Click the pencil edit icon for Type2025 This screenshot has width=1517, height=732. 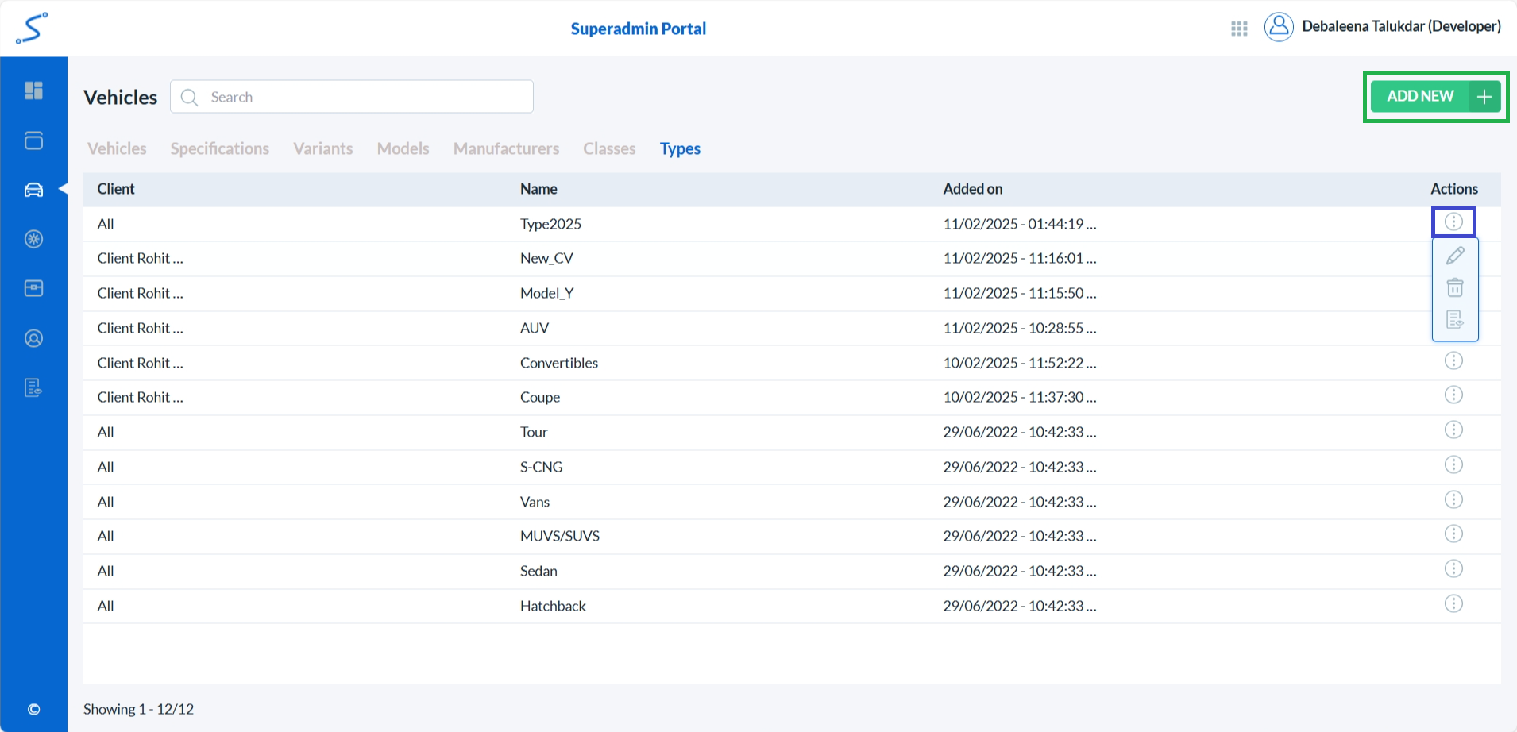pyautogui.click(x=1454, y=256)
